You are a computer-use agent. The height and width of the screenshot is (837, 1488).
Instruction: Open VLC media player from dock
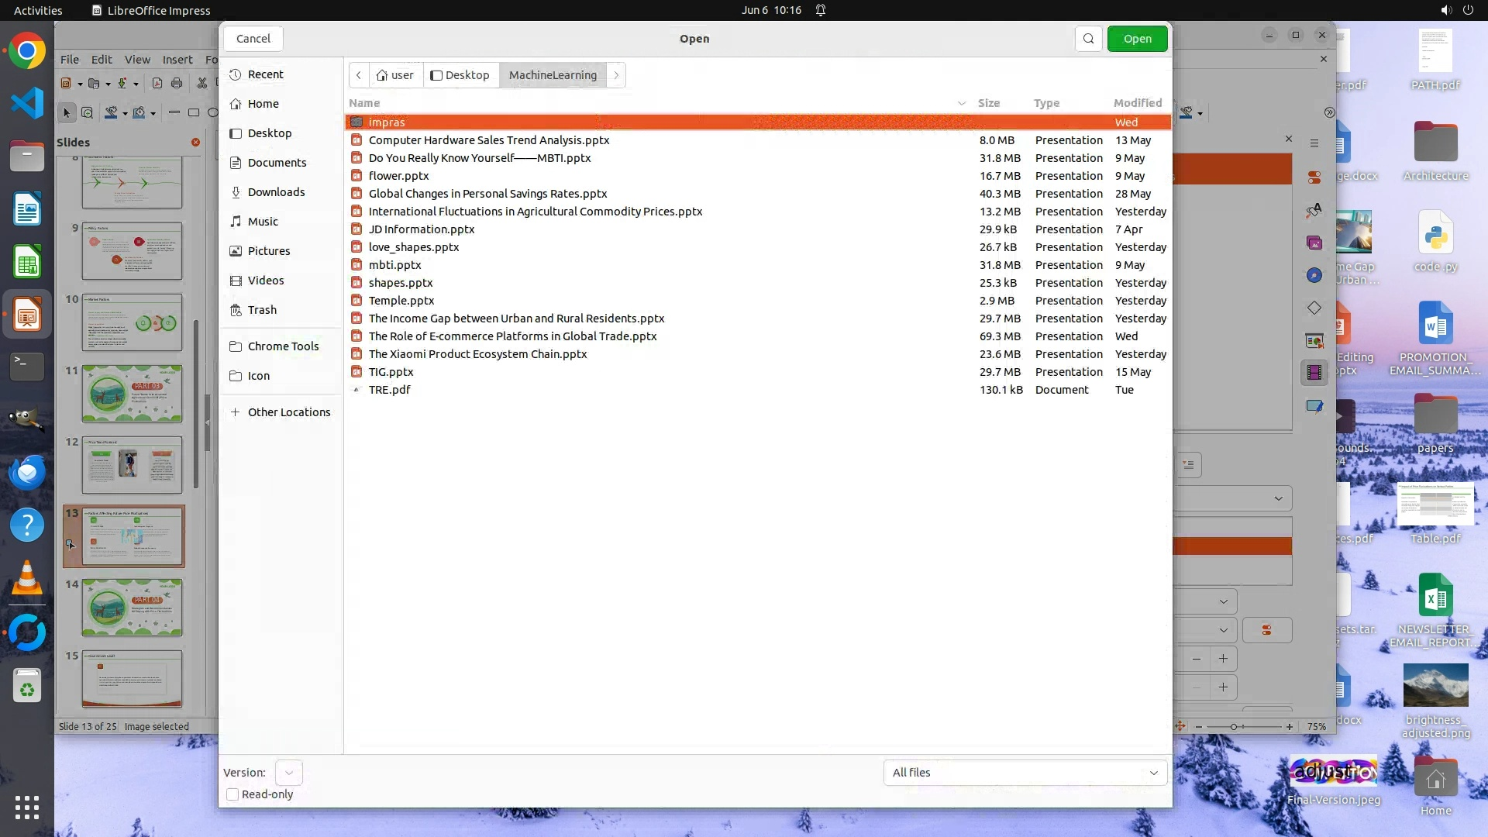27,578
